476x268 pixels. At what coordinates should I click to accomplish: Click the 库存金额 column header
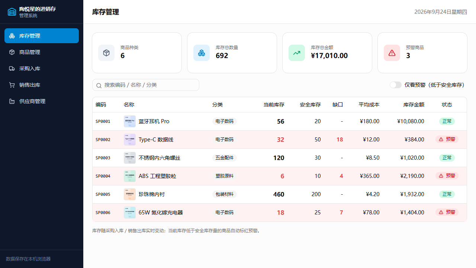click(x=414, y=105)
